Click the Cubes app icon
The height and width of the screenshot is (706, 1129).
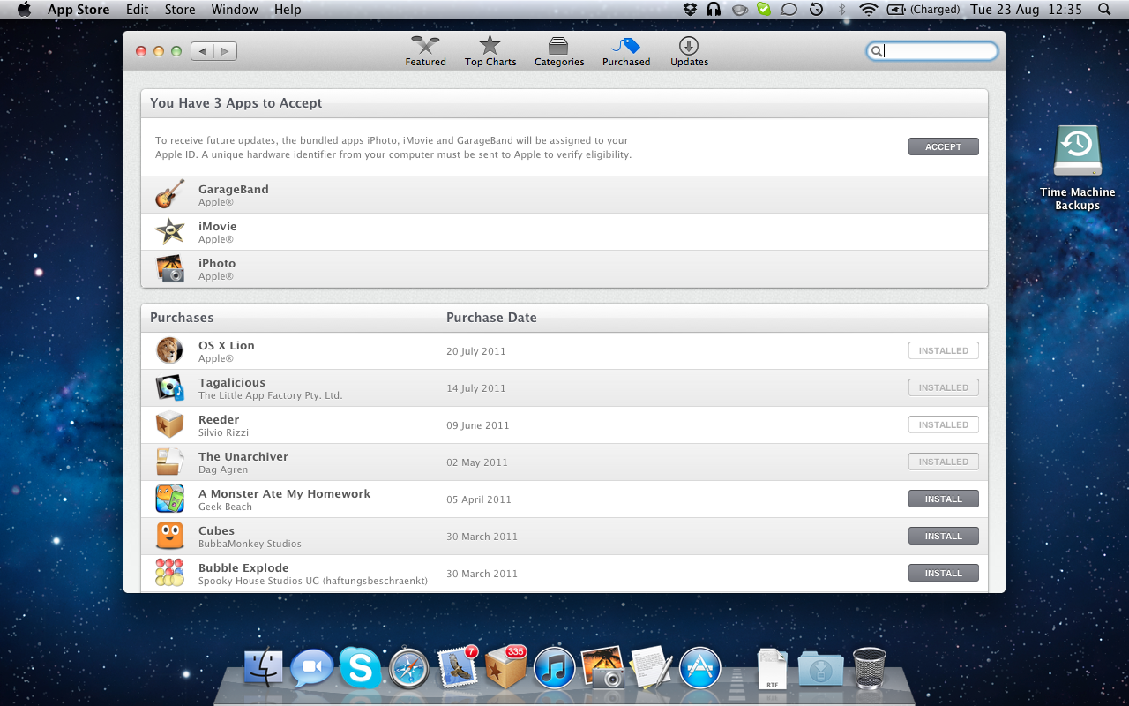(170, 536)
